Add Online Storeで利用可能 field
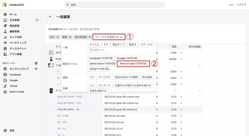 pyautogui.click(x=102, y=64)
